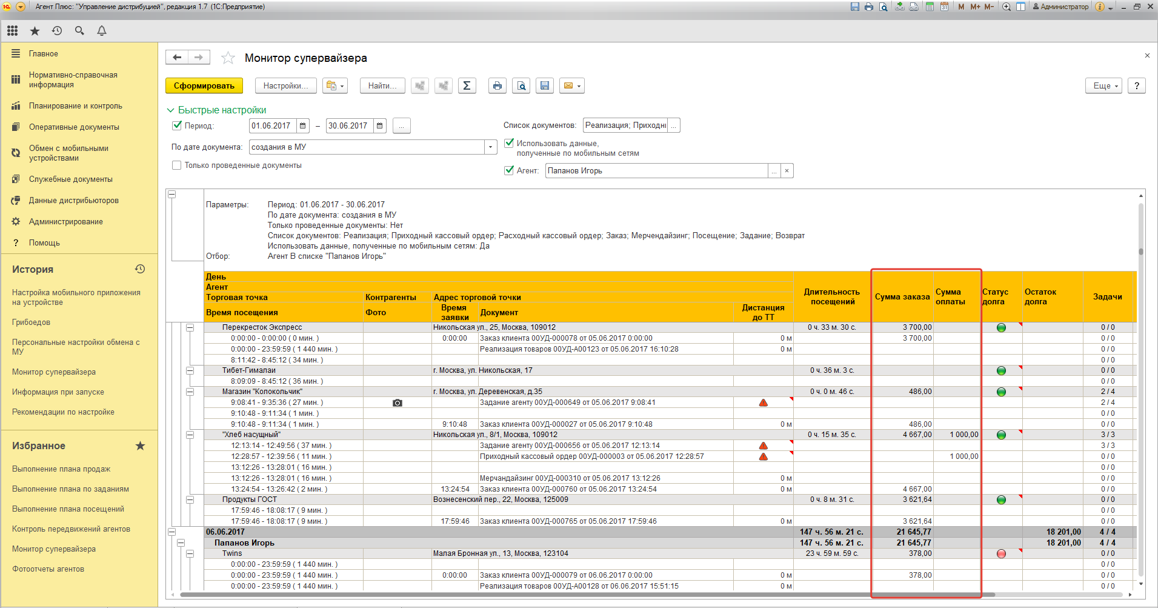Screen dimensions: 1158x608
Task: Click the Агент input field Папанов Игорь
Action: pyautogui.click(x=656, y=170)
